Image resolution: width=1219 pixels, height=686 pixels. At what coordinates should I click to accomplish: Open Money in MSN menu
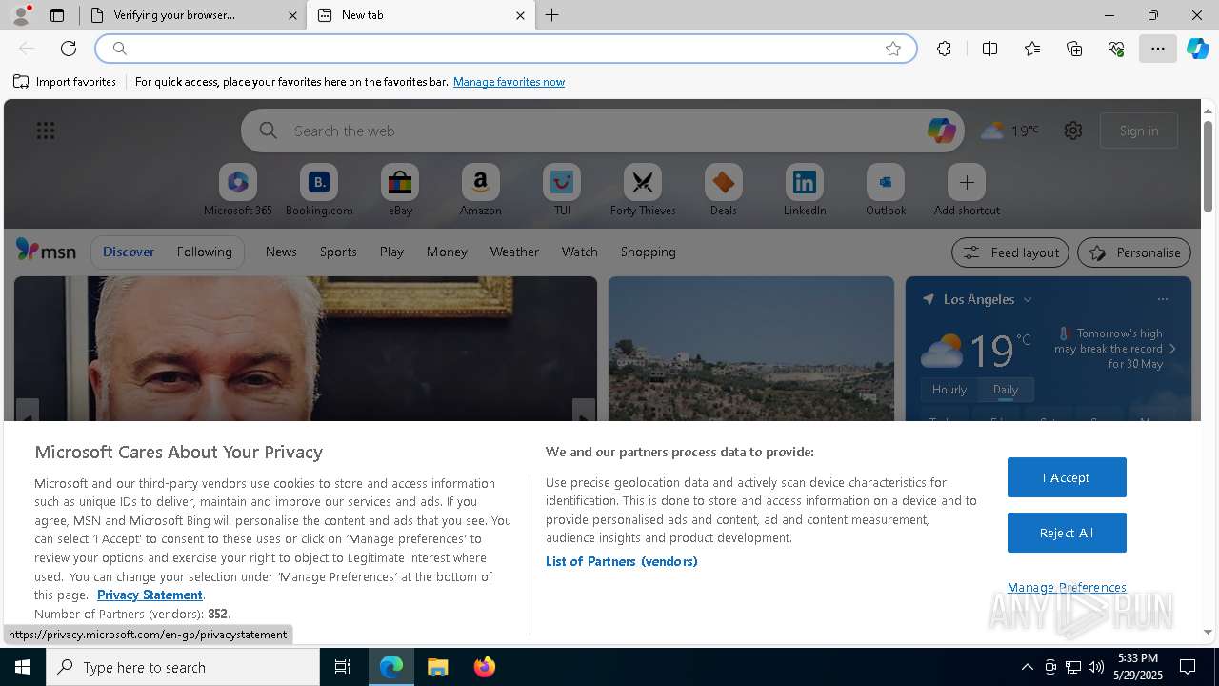[x=447, y=252]
